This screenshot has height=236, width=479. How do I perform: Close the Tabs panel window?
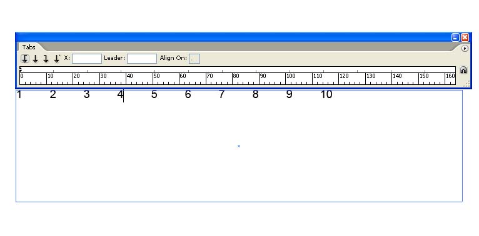click(x=465, y=37)
